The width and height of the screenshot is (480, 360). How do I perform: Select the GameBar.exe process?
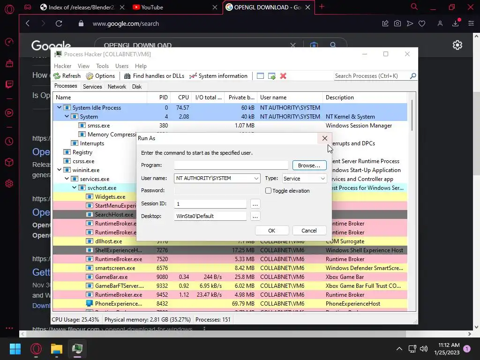[230, 277]
